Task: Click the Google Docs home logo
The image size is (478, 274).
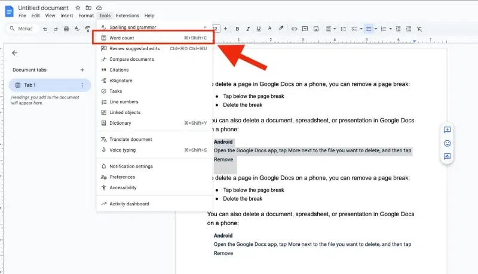Action: tap(9, 11)
